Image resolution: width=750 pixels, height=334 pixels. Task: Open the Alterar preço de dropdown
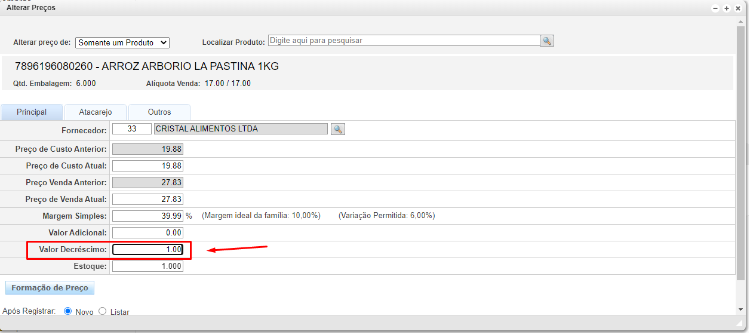(122, 42)
